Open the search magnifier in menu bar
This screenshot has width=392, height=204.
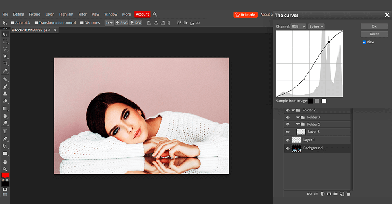155,14
